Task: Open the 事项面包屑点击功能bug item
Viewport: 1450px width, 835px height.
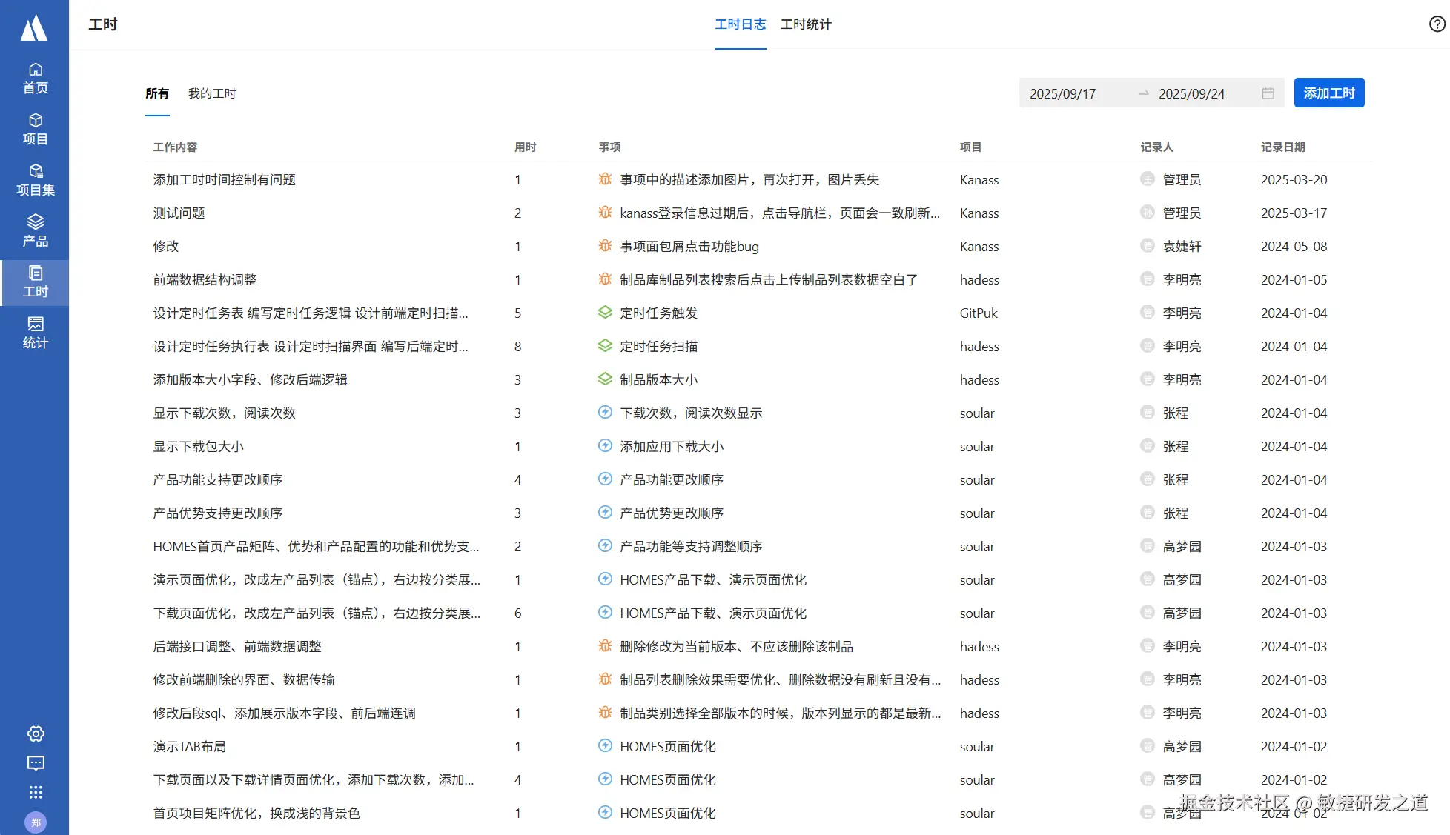Action: coord(689,246)
